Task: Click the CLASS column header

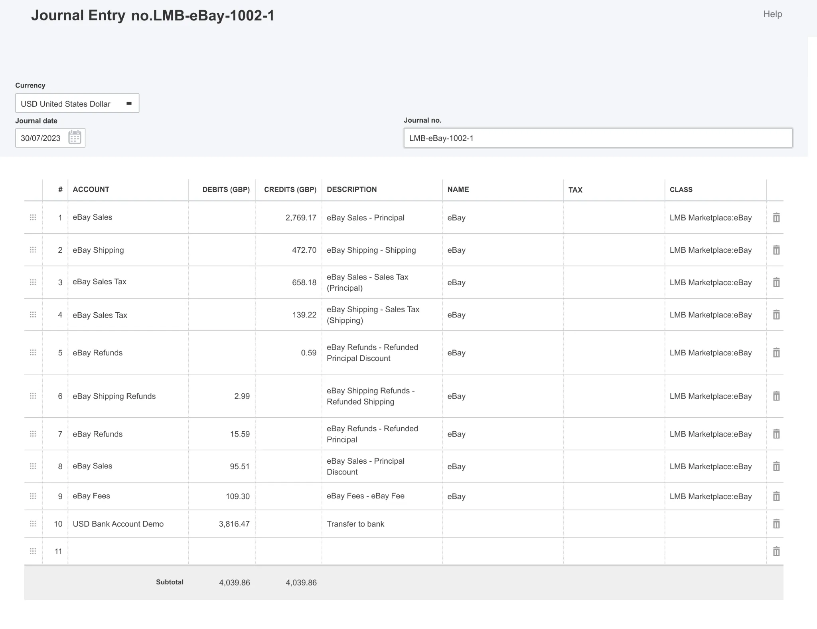Action: (x=681, y=189)
